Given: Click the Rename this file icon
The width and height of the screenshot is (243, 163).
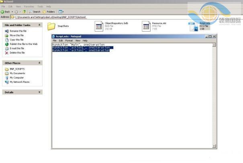Looking at the screenshot, I should click(7, 31).
